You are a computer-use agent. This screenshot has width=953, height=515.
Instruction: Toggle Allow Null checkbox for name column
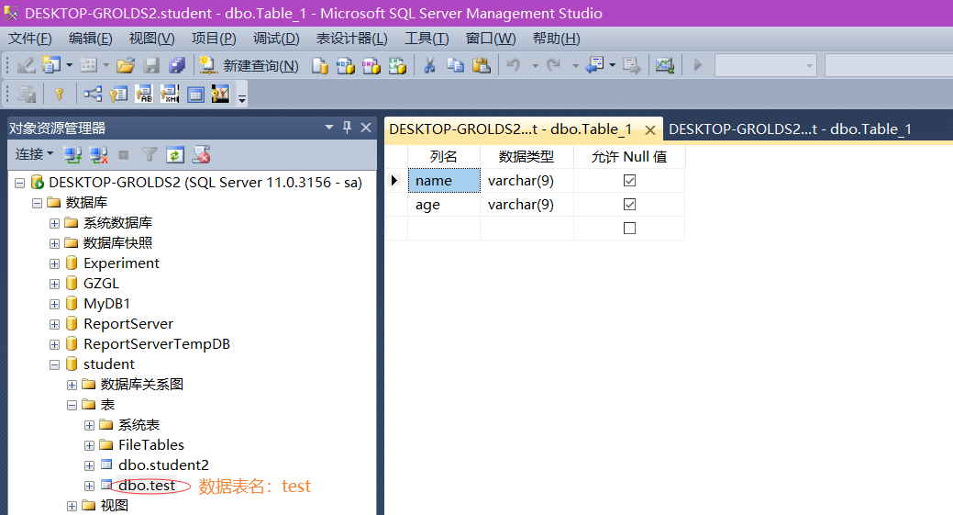pos(629,181)
